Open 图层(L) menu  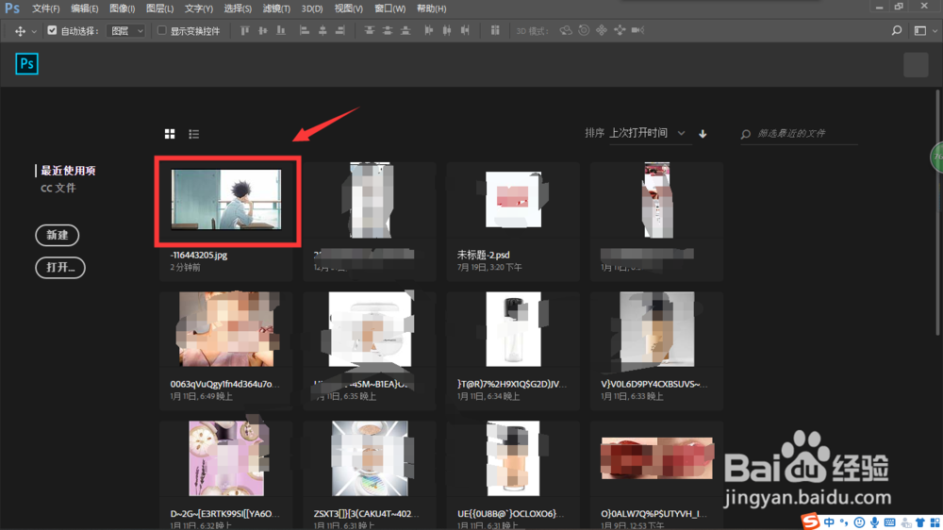[x=159, y=8]
